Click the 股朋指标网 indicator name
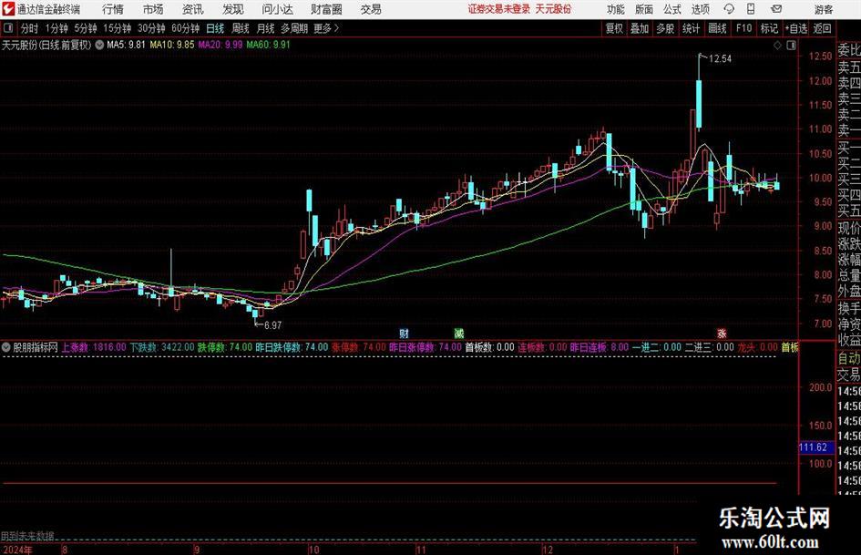 coord(36,347)
